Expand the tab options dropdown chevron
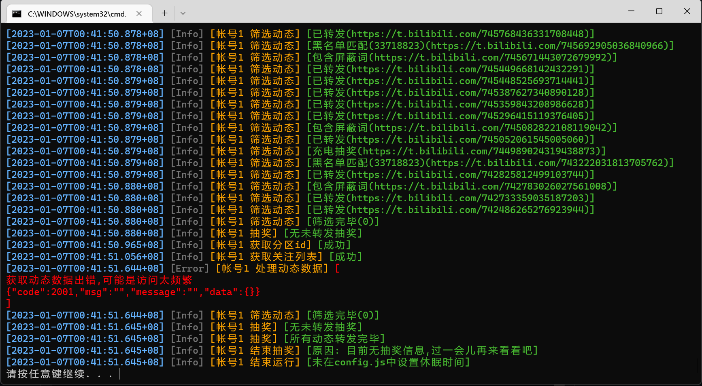The image size is (702, 386). click(x=183, y=13)
